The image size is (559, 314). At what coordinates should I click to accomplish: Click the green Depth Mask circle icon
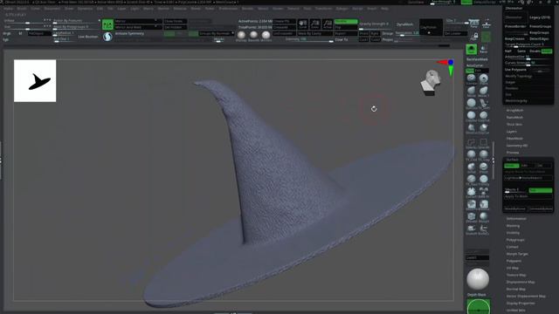pyautogui.click(x=479, y=307)
